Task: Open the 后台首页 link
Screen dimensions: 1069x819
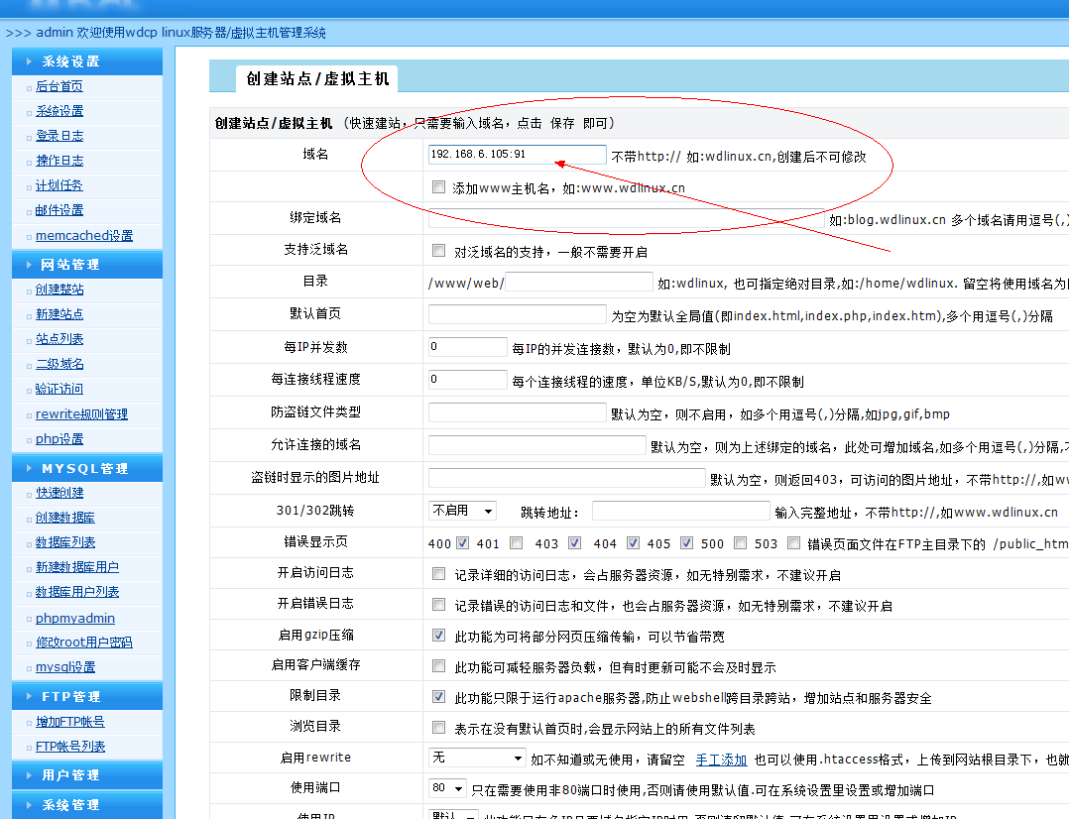Action: click(59, 86)
